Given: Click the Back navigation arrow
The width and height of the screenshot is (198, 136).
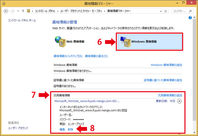Looking at the screenshot, I should 6,11.
